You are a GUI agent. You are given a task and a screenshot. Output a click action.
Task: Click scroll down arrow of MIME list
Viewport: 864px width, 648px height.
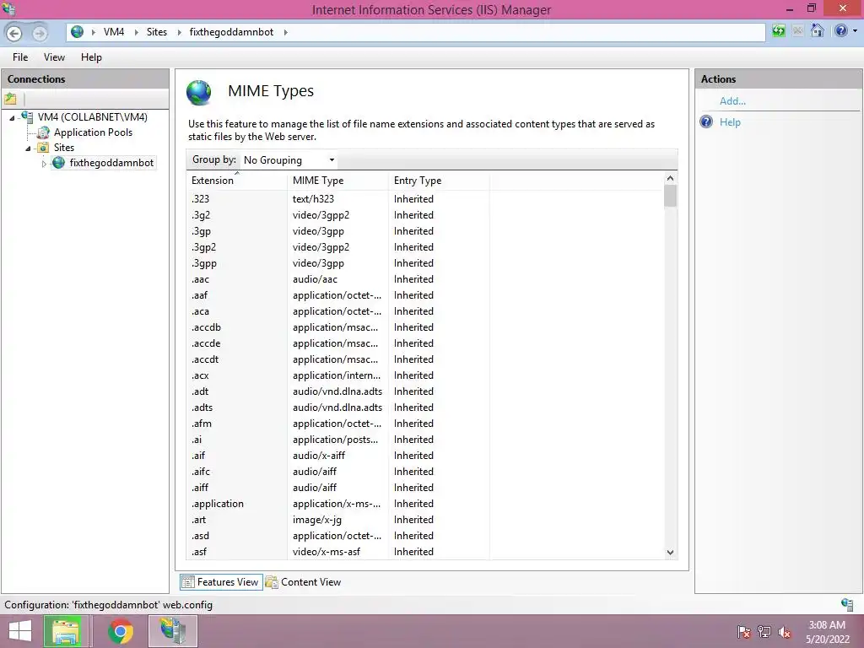pyautogui.click(x=670, y=552)
